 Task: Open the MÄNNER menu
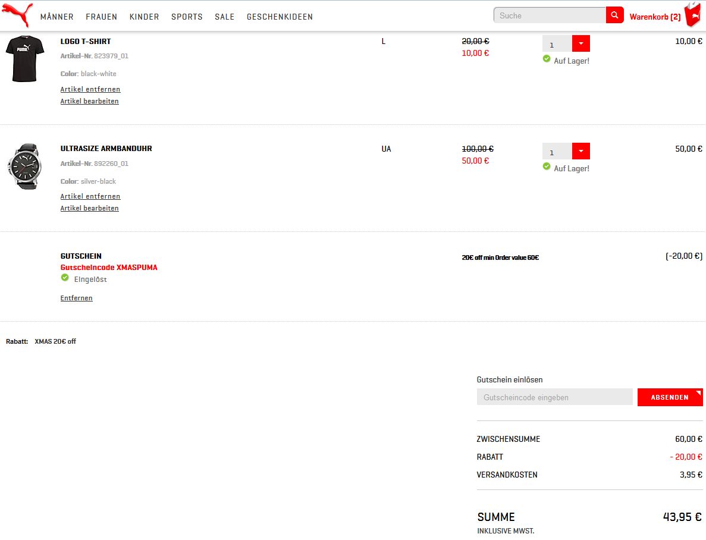pos(57,17)
